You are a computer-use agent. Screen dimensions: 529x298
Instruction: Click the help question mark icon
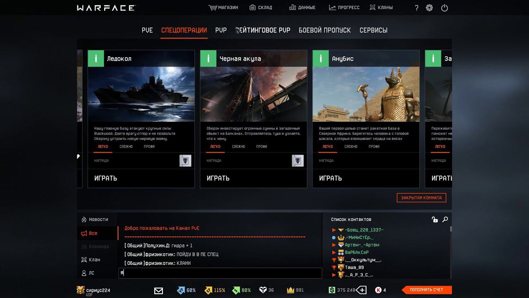(416, 8)
